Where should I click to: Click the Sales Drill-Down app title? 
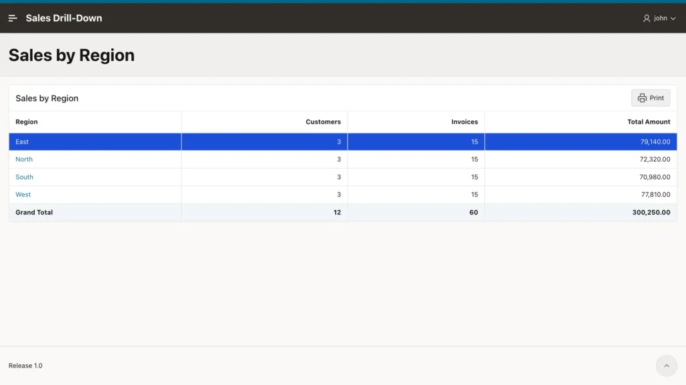[x=64, y=18]
